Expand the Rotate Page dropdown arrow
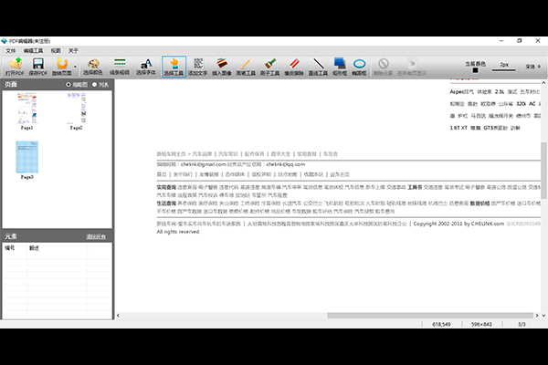 point(75,67)
